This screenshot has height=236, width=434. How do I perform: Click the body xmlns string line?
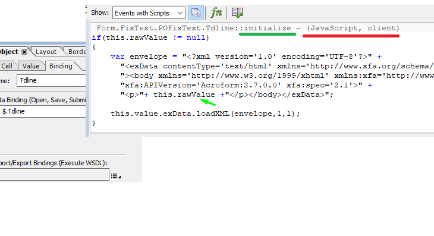(x=277, y=76)
